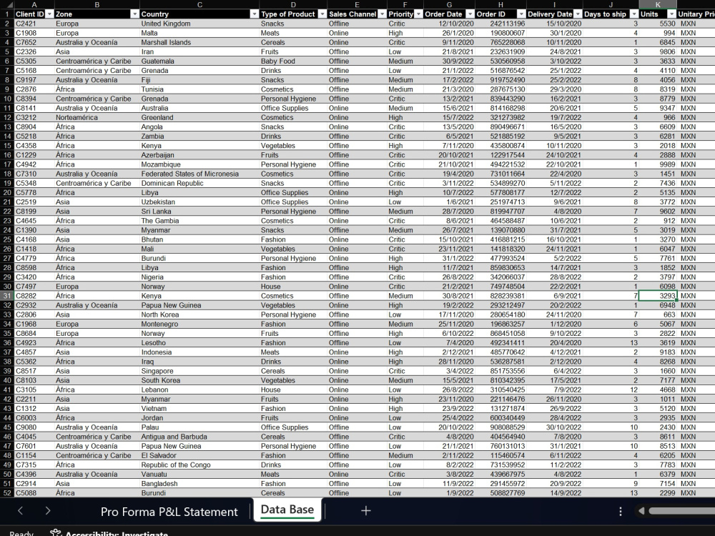Click the Palau country cell

click(199, 427)
